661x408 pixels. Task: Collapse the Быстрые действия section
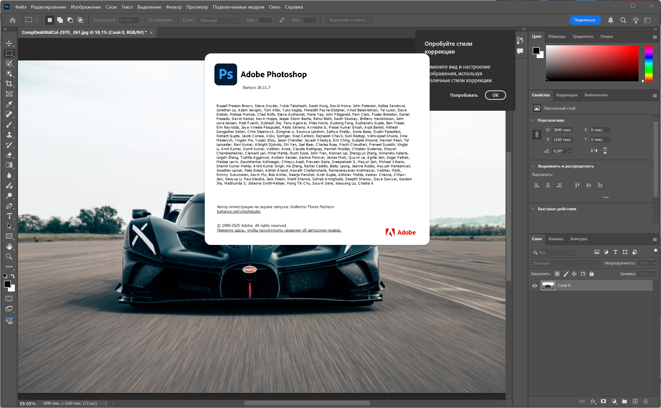click(x=533, y=209)
